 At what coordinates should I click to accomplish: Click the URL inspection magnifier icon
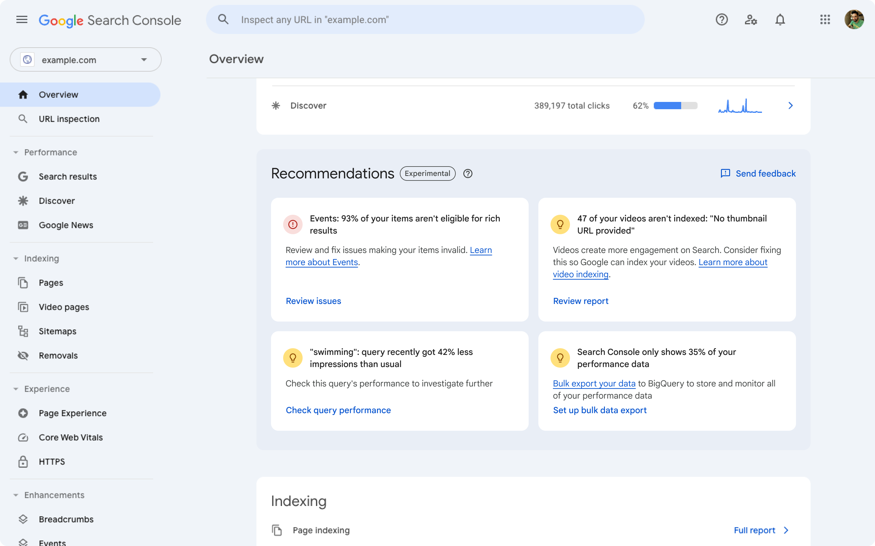click(x=23, y=118)
